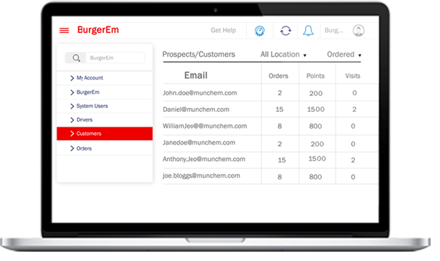Open John.doe@munchem.com customer row
Viewport: 440px width, 261px height.
click(271, 93)
